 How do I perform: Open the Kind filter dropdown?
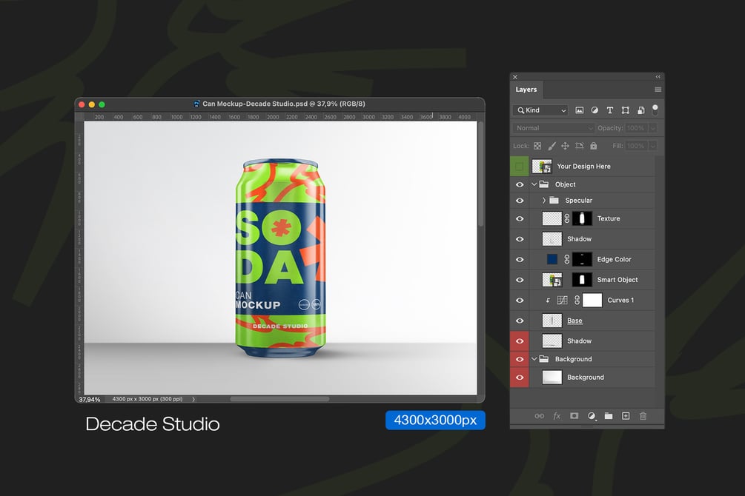pos(540,110)
